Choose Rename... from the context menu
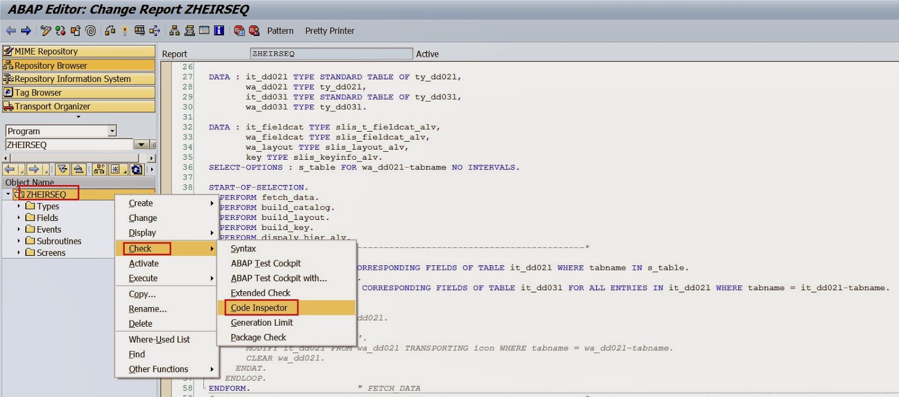Screen dimensions: 899x397 click(x=166, y=309)
